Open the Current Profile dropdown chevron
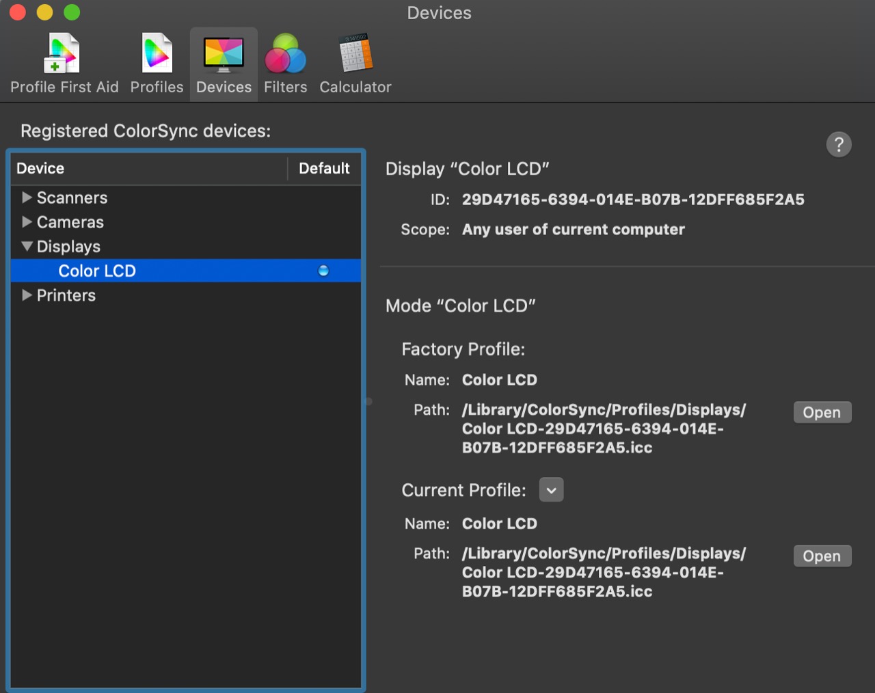The height and width of the screenshot is (693, 875). [x=551, y=490]
